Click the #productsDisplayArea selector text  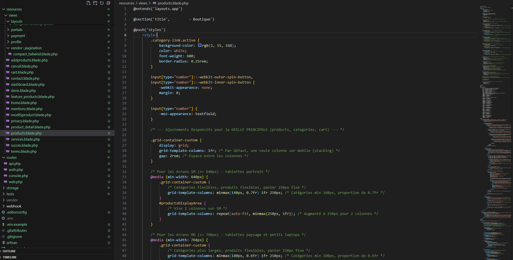pos(180,203)
